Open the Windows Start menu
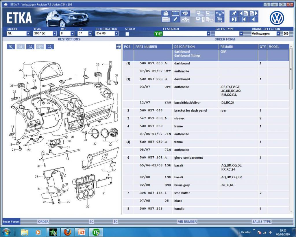Screen dimensions: 296x237 [x=6, y=232]
